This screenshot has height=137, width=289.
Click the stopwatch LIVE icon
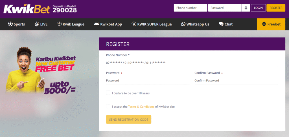(37, 24)
